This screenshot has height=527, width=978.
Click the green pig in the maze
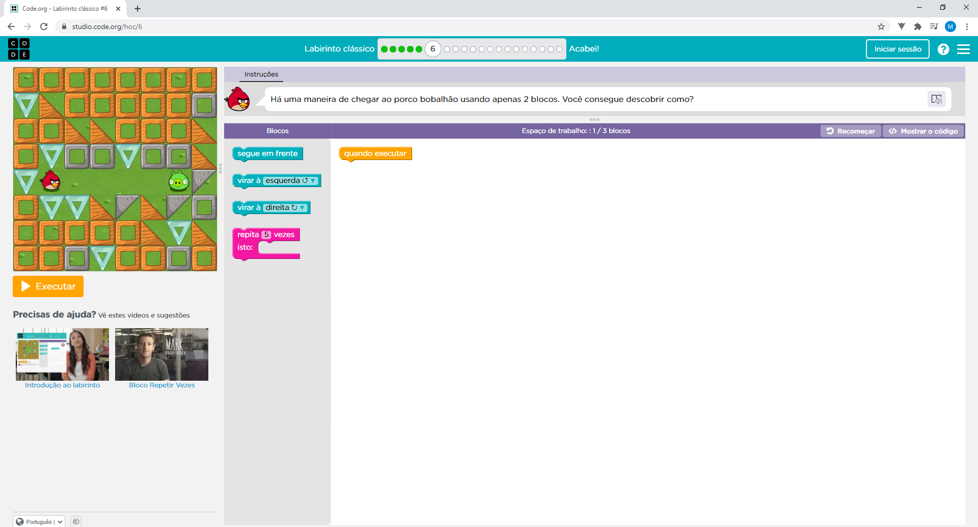[x=179, y=181]
